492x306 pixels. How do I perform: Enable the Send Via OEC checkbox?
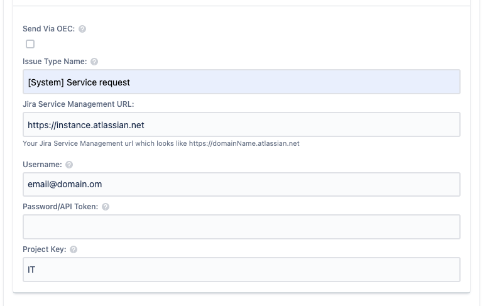pos(30,44)
